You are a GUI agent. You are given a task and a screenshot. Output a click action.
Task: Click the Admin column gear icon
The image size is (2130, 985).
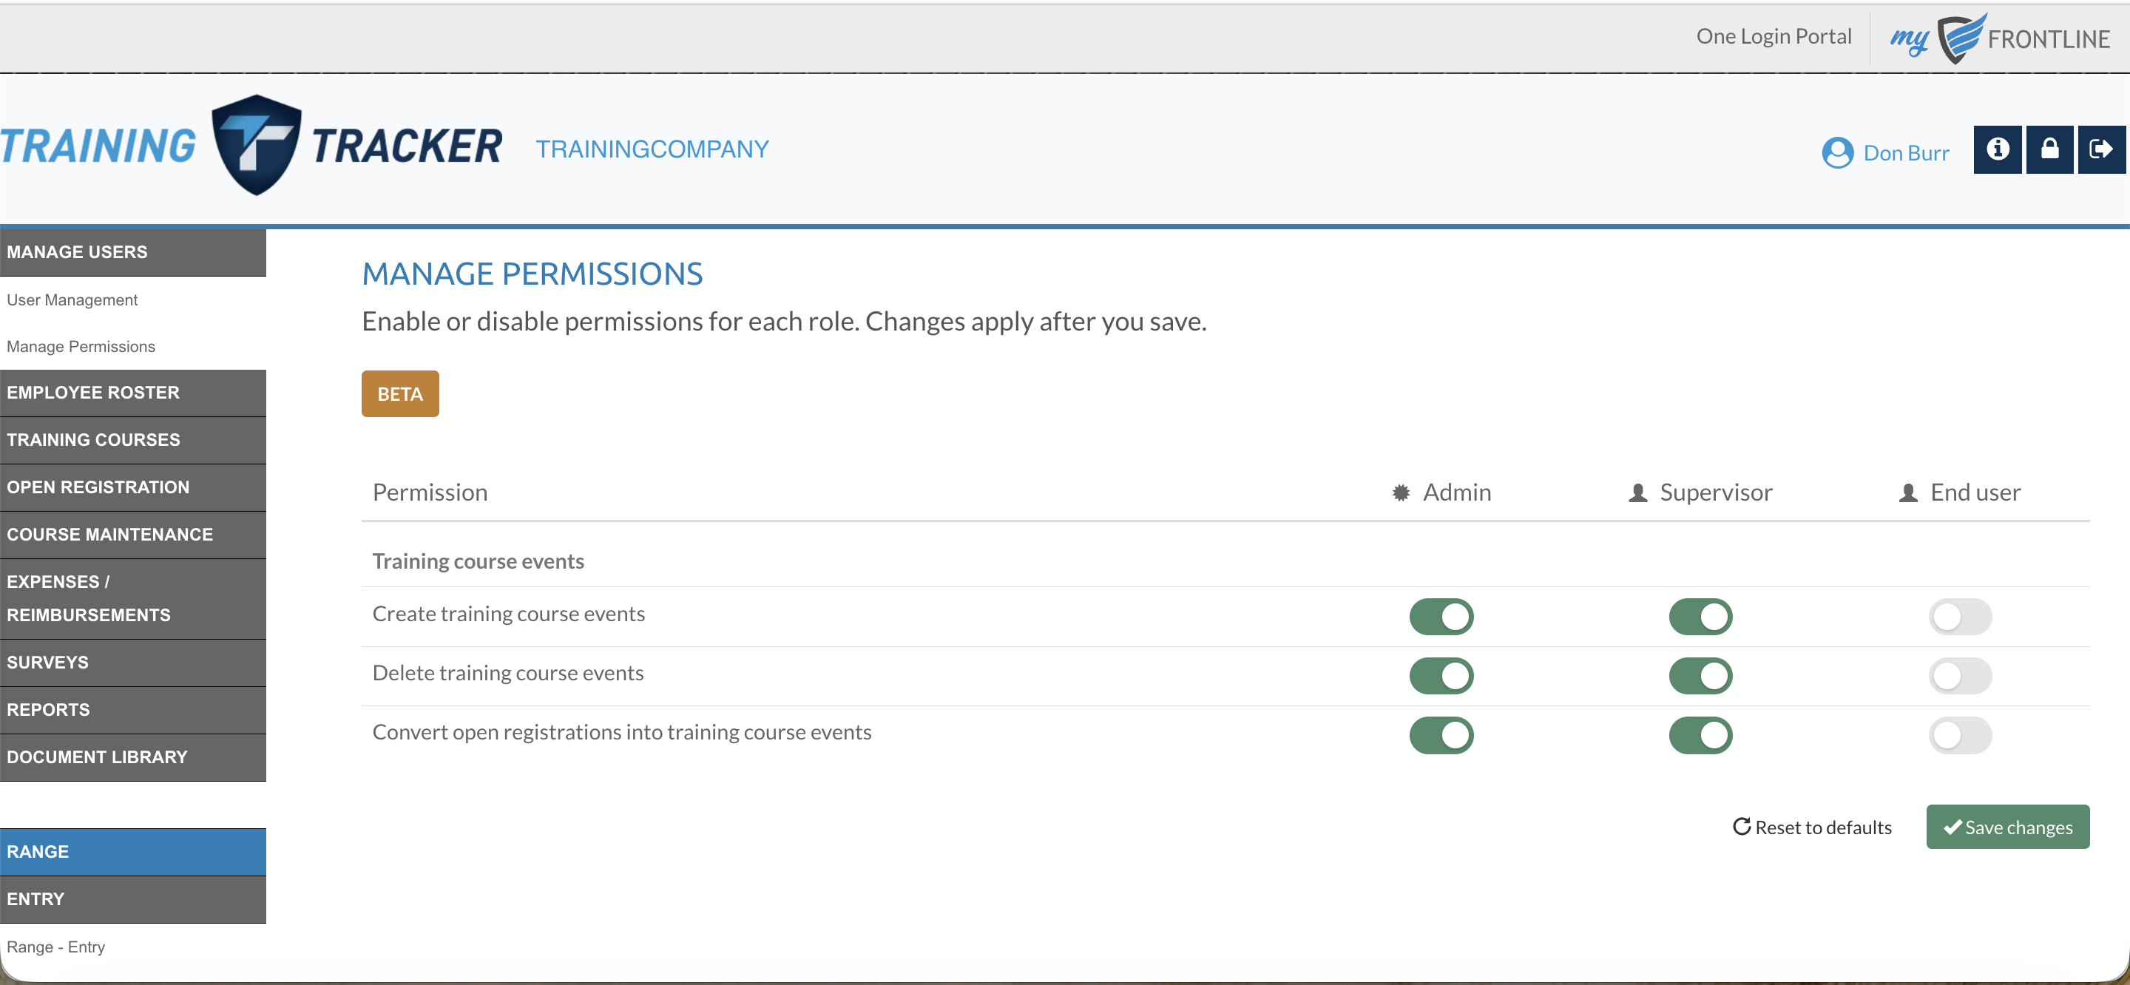pos(1401,493)
